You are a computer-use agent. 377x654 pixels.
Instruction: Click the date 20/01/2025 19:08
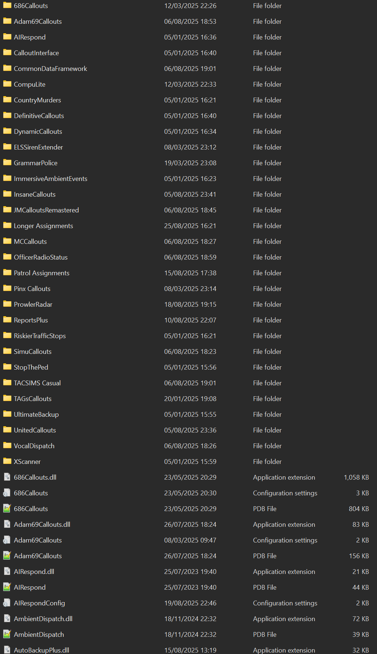pos(190,399)
